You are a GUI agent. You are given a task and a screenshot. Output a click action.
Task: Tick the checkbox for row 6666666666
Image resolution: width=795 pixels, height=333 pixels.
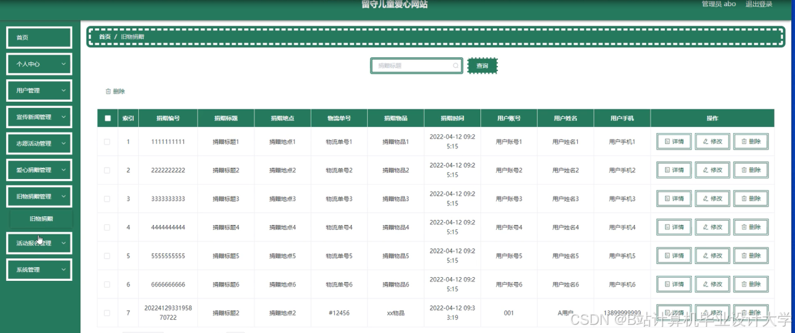tap(107, 284)
